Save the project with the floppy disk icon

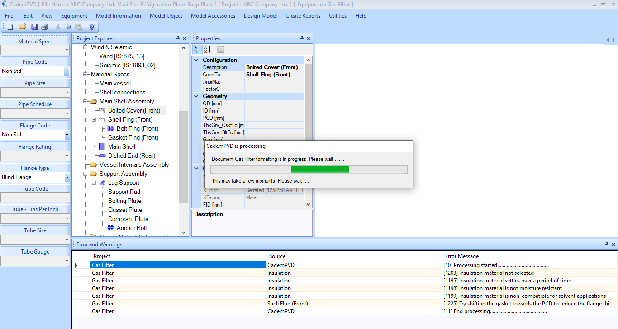coord(34,27)
